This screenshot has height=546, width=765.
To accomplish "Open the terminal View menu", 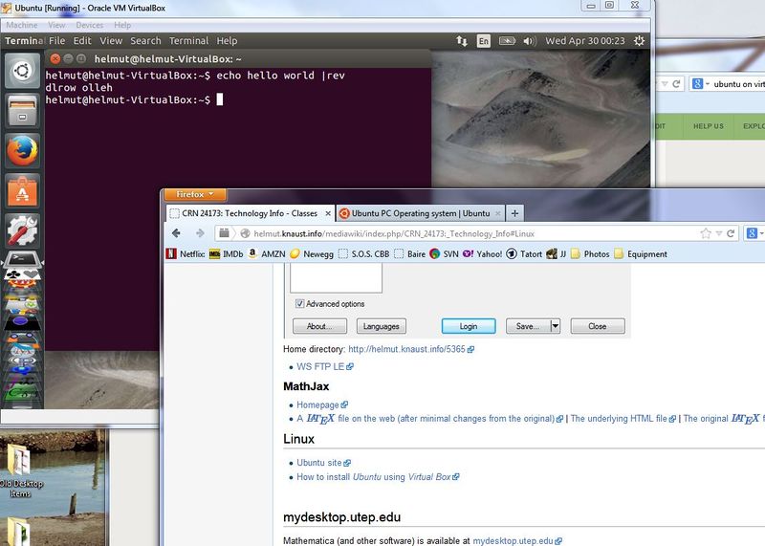I will (111, 41).
